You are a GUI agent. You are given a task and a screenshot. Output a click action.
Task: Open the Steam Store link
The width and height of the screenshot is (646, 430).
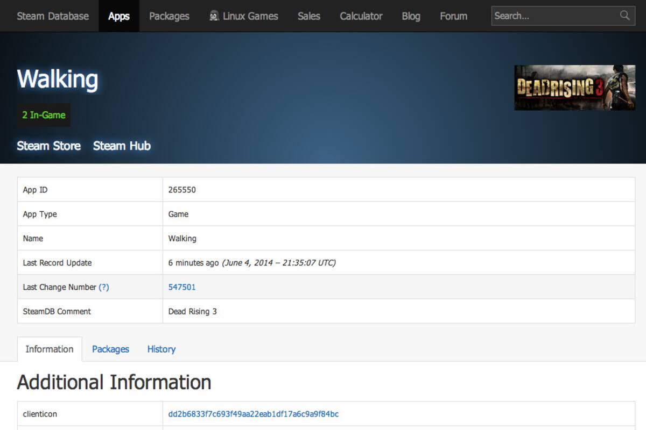[x=48, y=146]
